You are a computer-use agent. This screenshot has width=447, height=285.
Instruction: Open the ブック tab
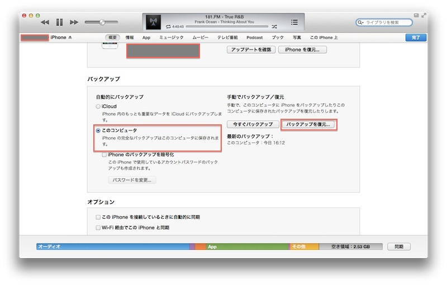(x=277, y=37)
